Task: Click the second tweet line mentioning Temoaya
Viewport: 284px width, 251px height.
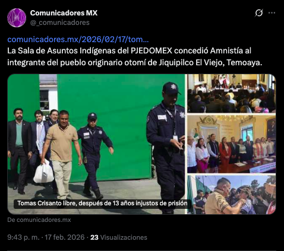Action: point(135,62)
